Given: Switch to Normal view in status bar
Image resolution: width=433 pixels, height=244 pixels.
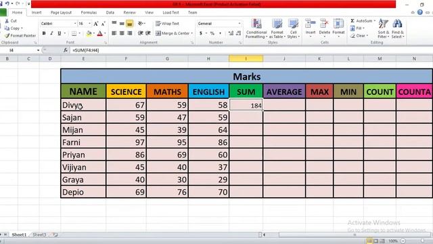Looking at the screenshot, I should tap(369, 241).
